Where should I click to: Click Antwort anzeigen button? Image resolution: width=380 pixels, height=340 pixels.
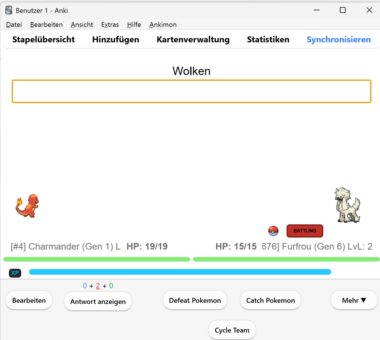tap(98, 301)
